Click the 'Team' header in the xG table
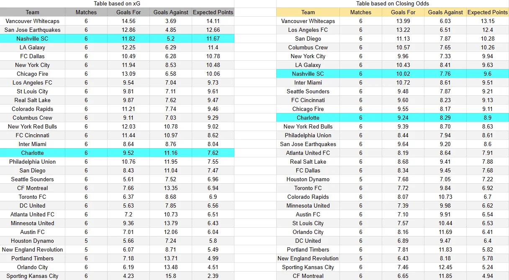This screenshot has width=509, height=280. tap(32, 12)
